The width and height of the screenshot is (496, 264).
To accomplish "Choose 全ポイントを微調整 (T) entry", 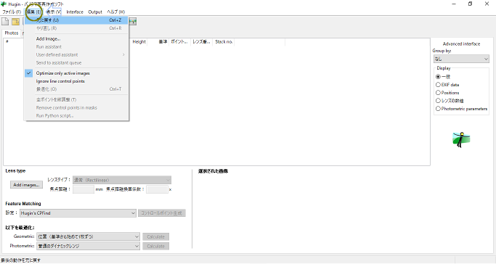I will pos(76,99).
